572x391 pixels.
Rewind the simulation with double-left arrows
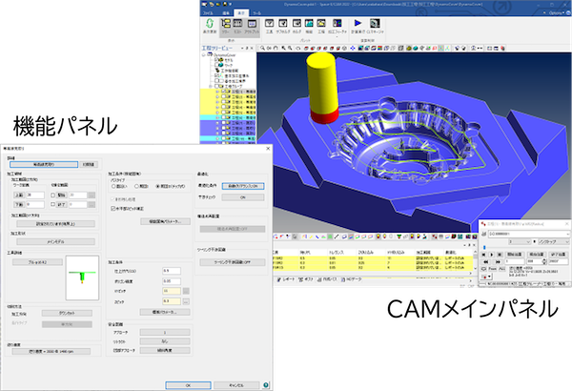tap(486, 261)
